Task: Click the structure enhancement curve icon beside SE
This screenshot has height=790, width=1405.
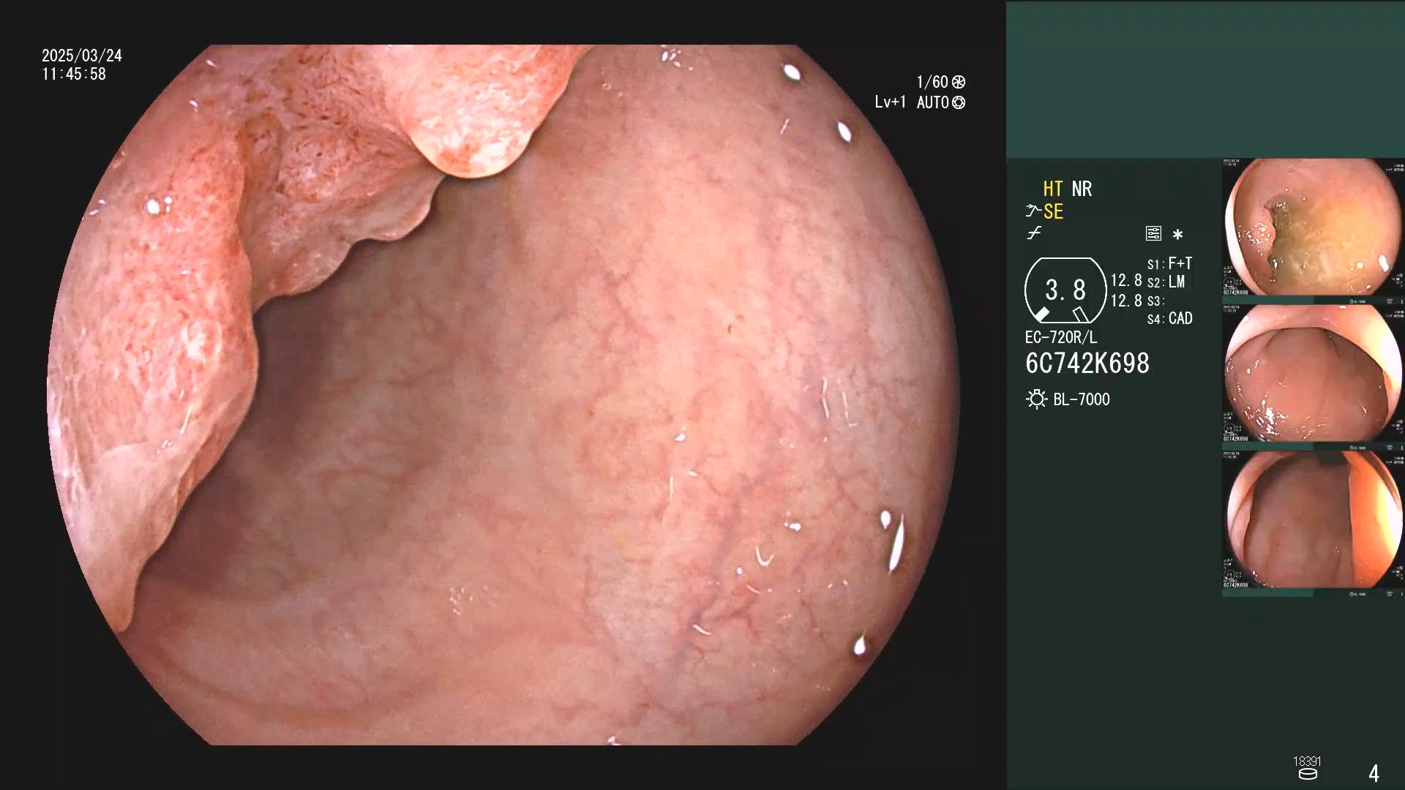Action: point(1033,211)
